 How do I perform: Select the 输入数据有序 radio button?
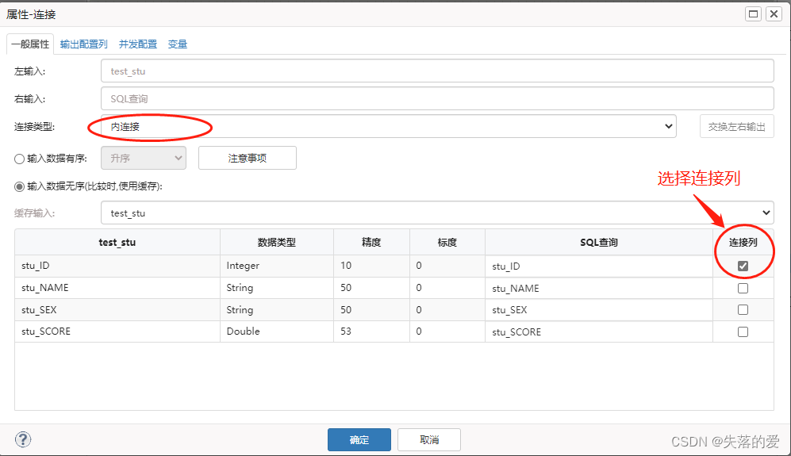tap(19, 159)
